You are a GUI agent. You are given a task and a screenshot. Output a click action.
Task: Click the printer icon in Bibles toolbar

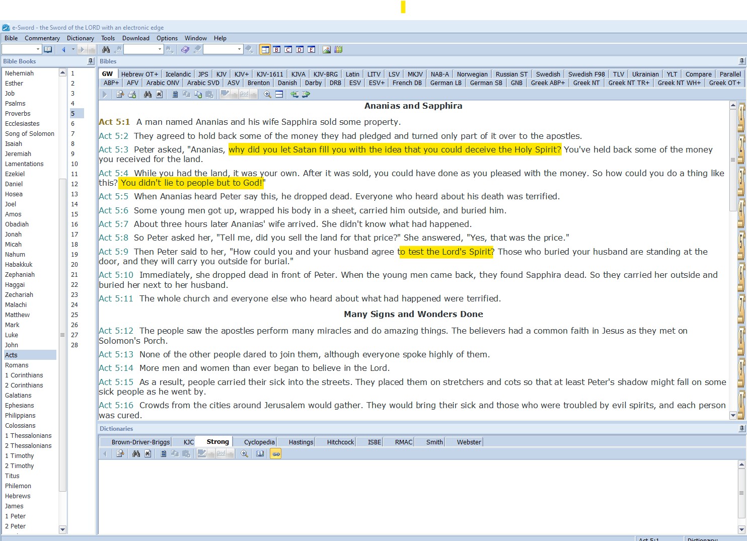click(132, 94)
